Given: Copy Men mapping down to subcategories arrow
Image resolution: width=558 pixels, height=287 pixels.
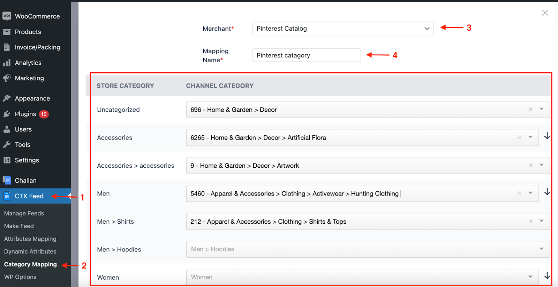Looking at the screenshot, I should click(x=547, y=192).
